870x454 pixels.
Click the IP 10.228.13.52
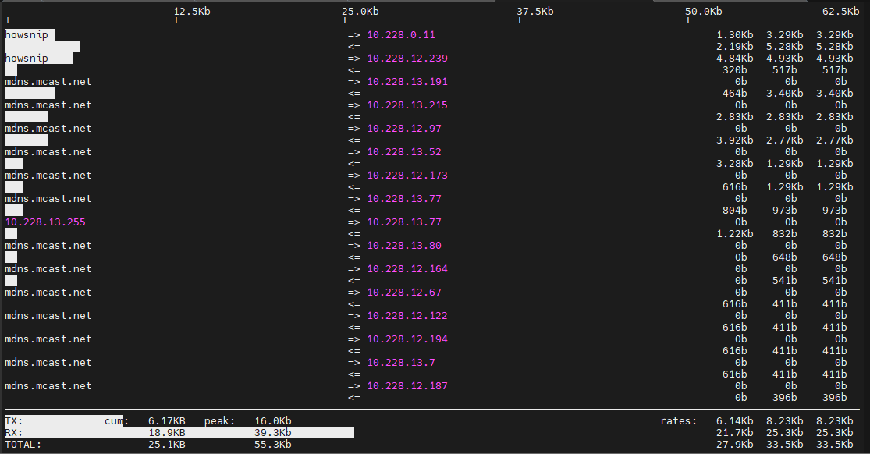(404, 151)
